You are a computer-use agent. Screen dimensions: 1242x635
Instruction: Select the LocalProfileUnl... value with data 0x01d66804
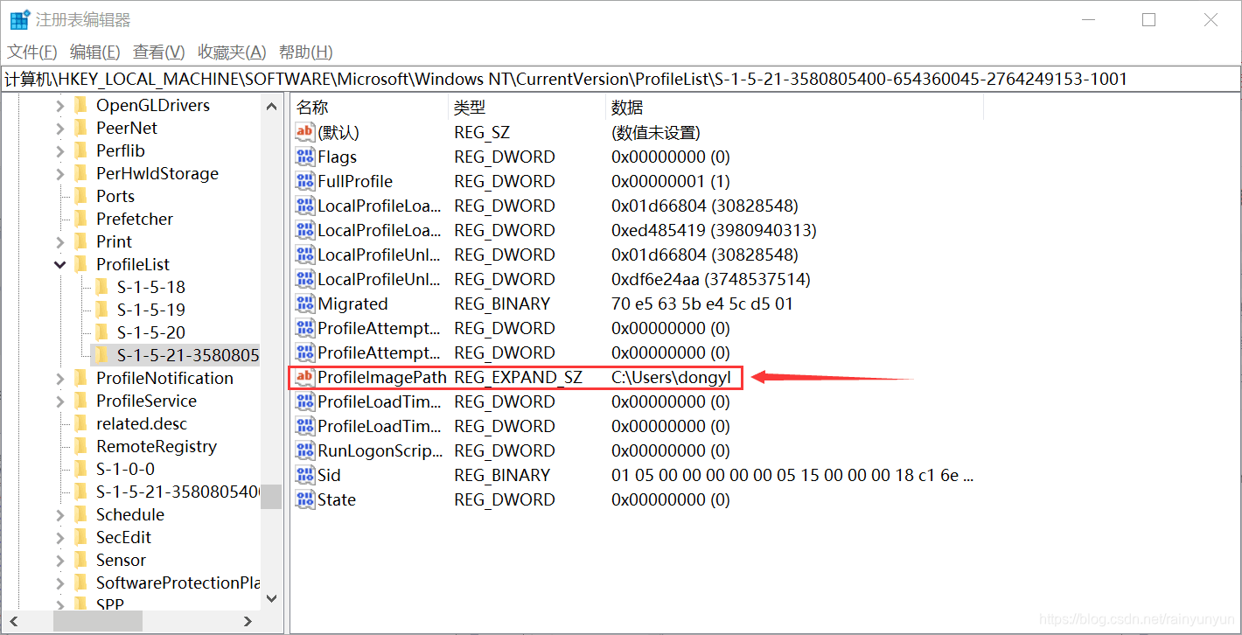[380, 255]
